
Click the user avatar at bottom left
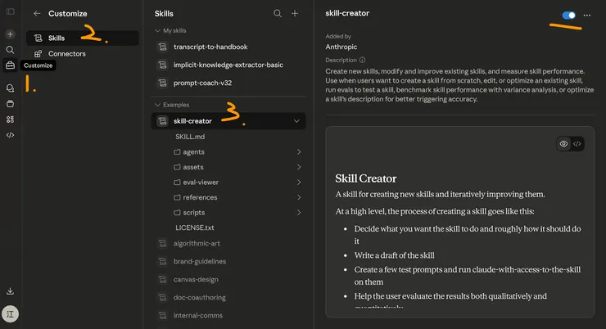[x=10, y=315]
